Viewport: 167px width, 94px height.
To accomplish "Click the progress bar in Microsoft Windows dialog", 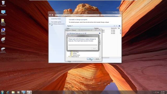I will pos(83,45).
